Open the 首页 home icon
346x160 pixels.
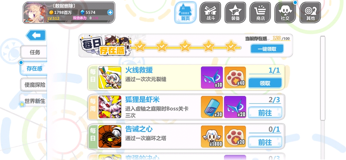pyautogui.click(x=185, y=13)
